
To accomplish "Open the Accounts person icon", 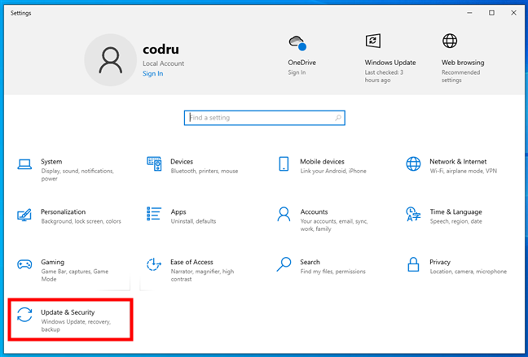I will point(284,214).
